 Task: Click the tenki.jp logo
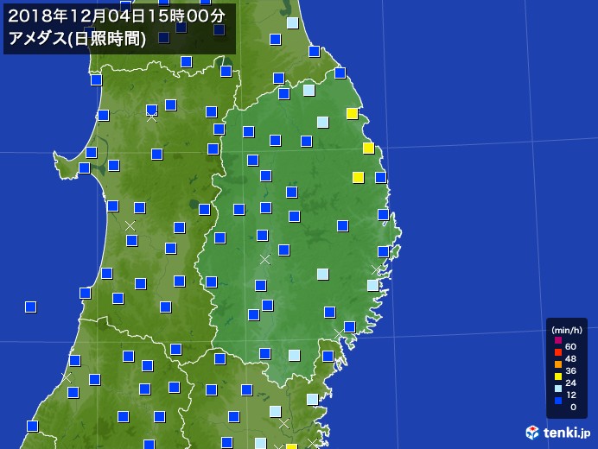558,433
